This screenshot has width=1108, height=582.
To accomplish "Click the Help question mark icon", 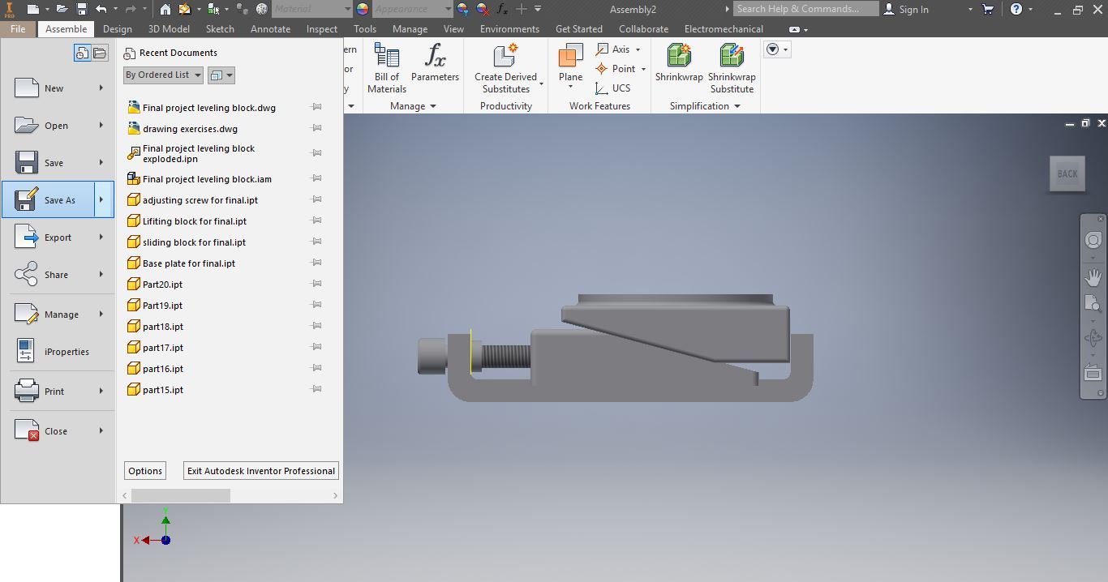I will click(x=1016, y=9).
